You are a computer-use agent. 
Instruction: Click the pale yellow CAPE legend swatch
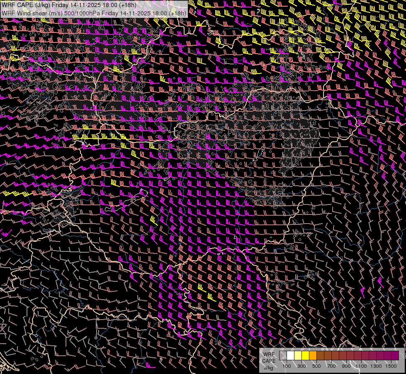pyautogui.click(x=298, y=356)
